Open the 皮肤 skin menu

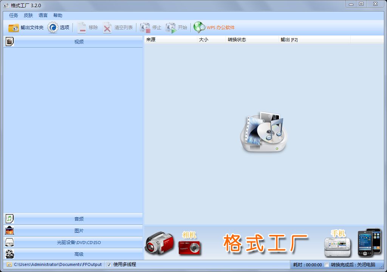point(28,15)
